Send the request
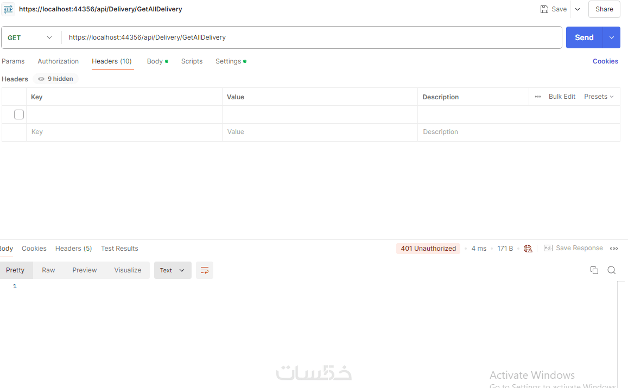This screenshot has width=628, height=388. 584,37
